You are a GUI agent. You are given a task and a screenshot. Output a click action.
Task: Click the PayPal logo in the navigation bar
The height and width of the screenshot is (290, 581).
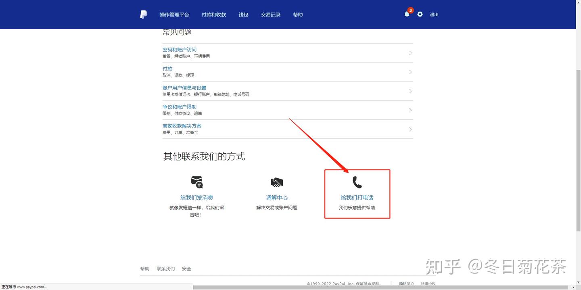click(144, 14)
